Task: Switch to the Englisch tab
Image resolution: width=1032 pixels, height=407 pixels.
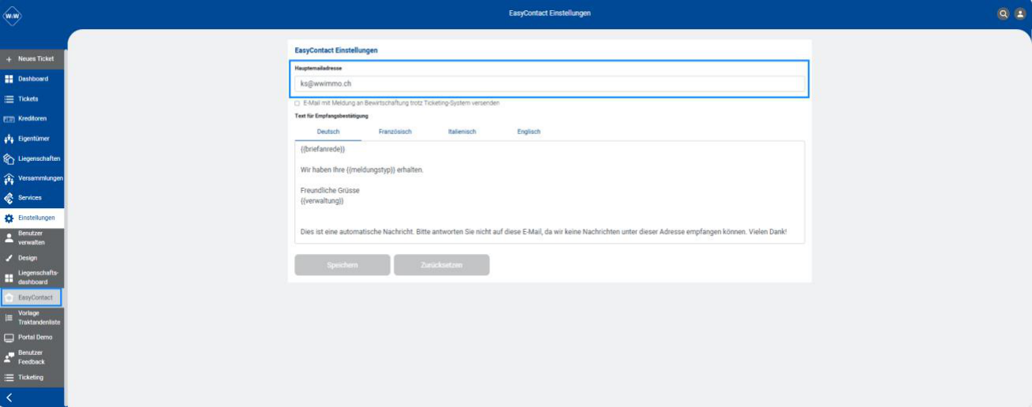Action: pyautogui.click(x=529, y=132)
